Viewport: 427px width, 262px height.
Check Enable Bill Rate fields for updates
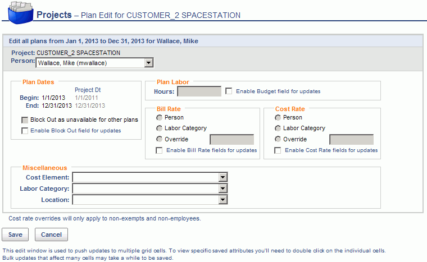coord(159,150)
